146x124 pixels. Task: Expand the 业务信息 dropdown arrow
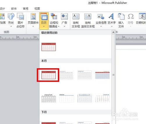[x=101, y=26]
